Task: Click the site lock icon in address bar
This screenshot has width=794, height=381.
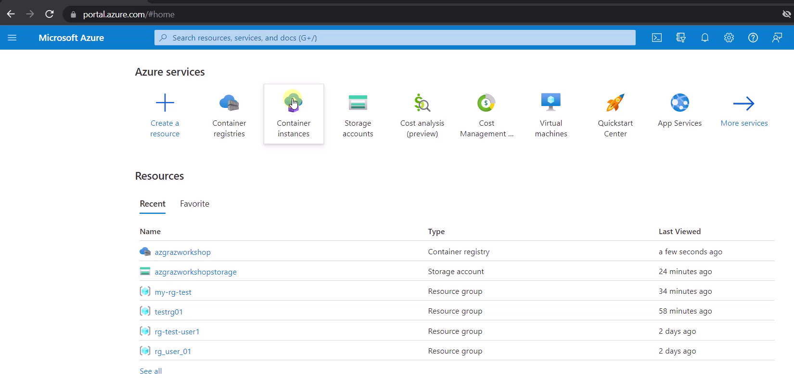Action: (73, 14)
